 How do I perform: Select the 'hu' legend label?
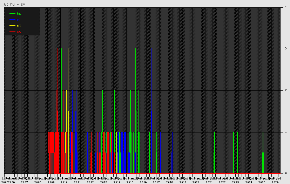pyautogui.click(x=19, y=14)
